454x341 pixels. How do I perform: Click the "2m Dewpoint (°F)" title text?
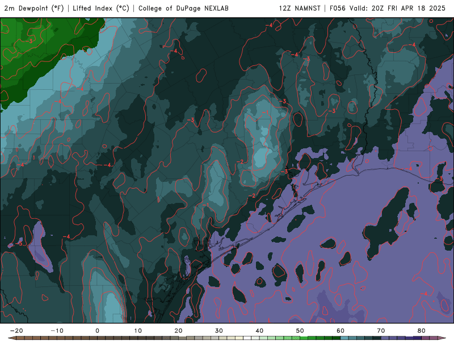(34, 9)
